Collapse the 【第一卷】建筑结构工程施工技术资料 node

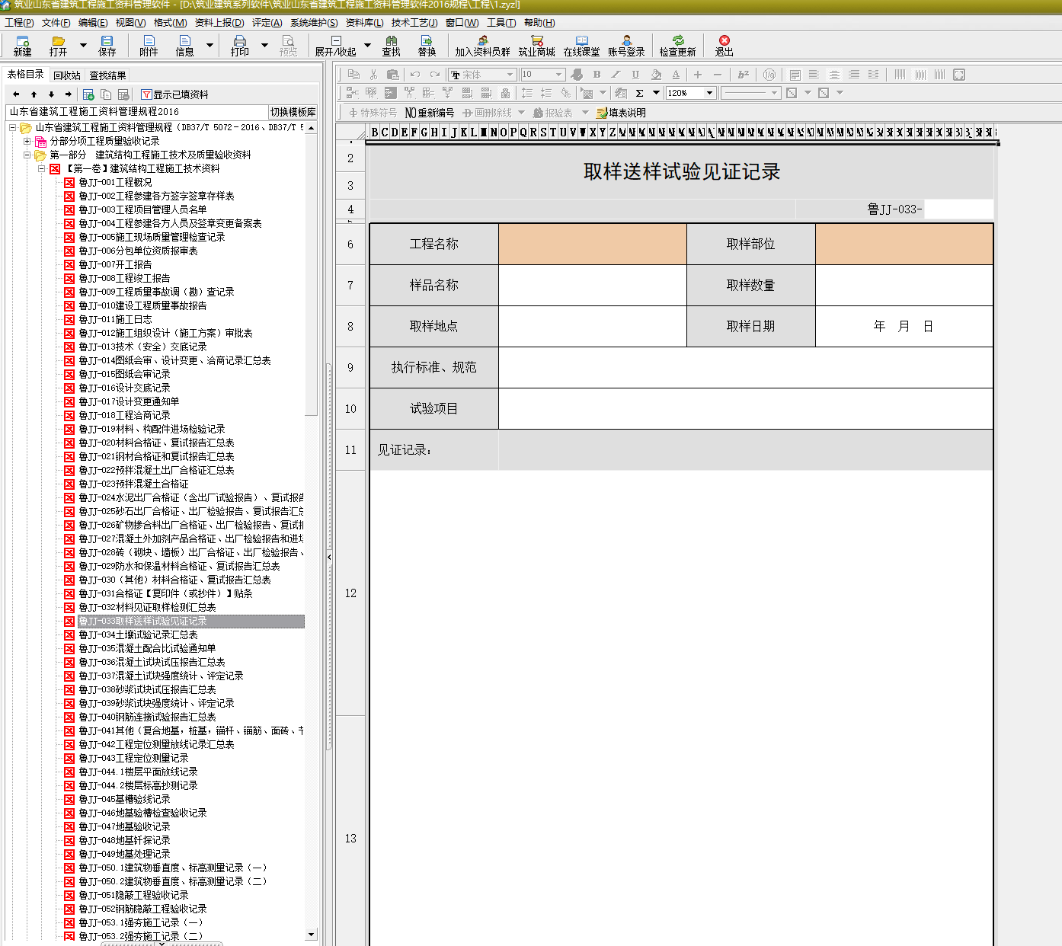click(x=42, y=168)
